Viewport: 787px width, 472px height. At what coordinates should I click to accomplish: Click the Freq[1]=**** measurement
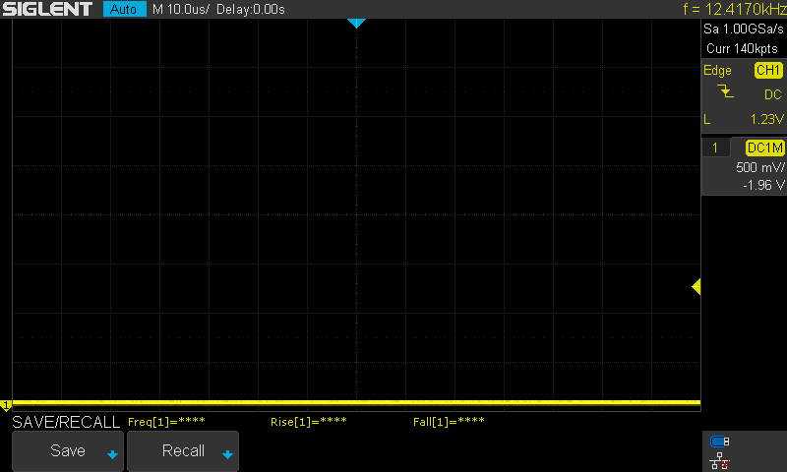tap(166, 422)
